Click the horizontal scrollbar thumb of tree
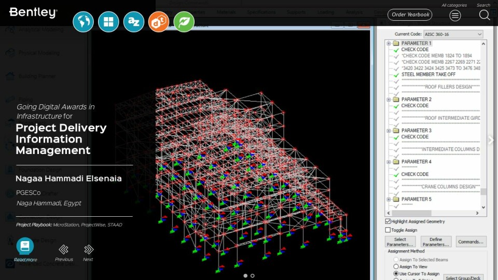This screenshot has height=280, width=498. pos(411,213)
